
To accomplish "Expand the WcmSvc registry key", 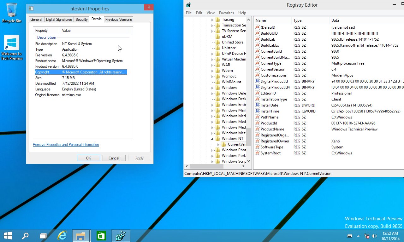I will [x=212, y=76].
